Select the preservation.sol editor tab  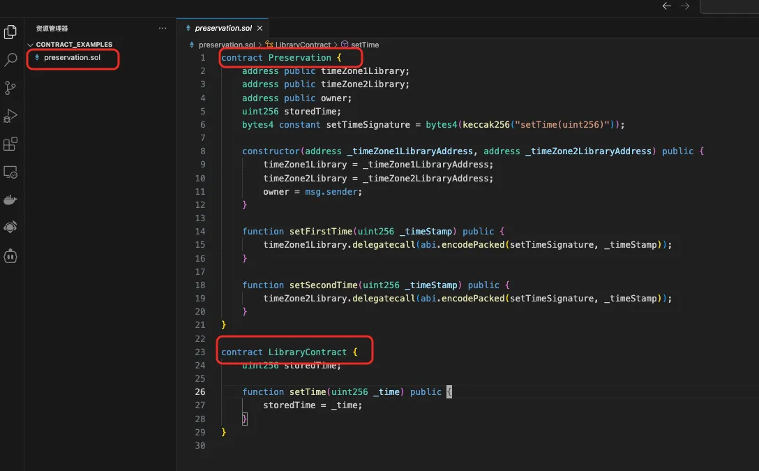pos(223,28)
